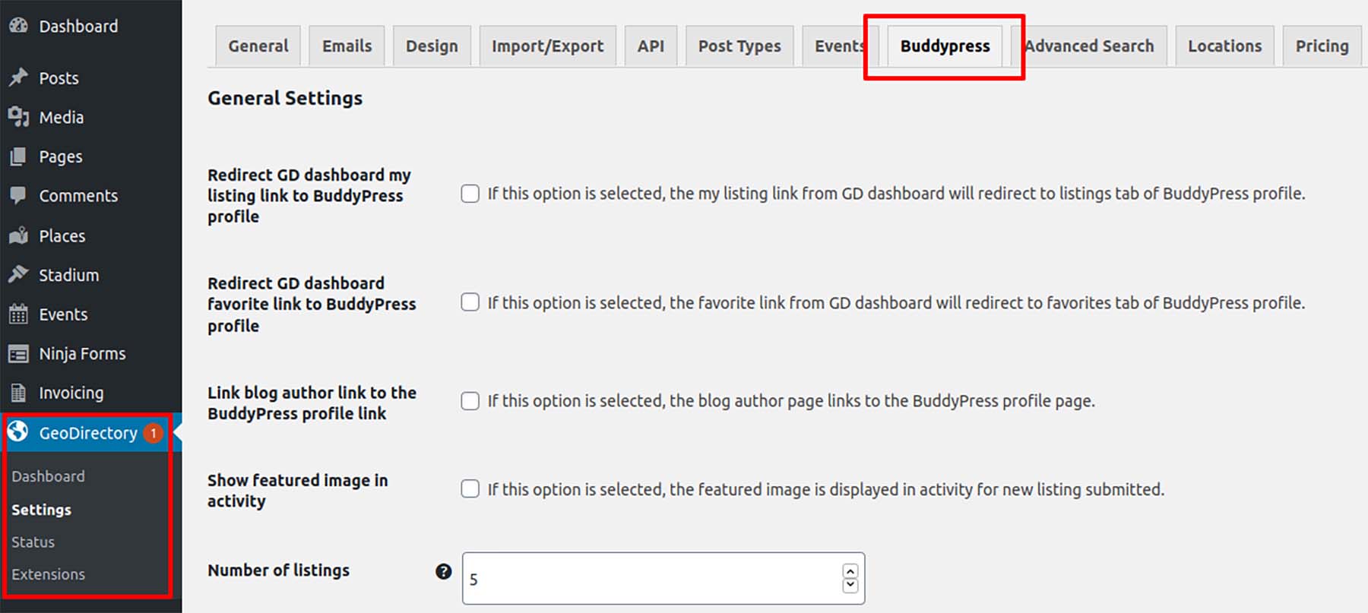Open the sidebar Dashboard menu link
The width and height of the screenshot is (1368, 613).
tap(78, 27)
